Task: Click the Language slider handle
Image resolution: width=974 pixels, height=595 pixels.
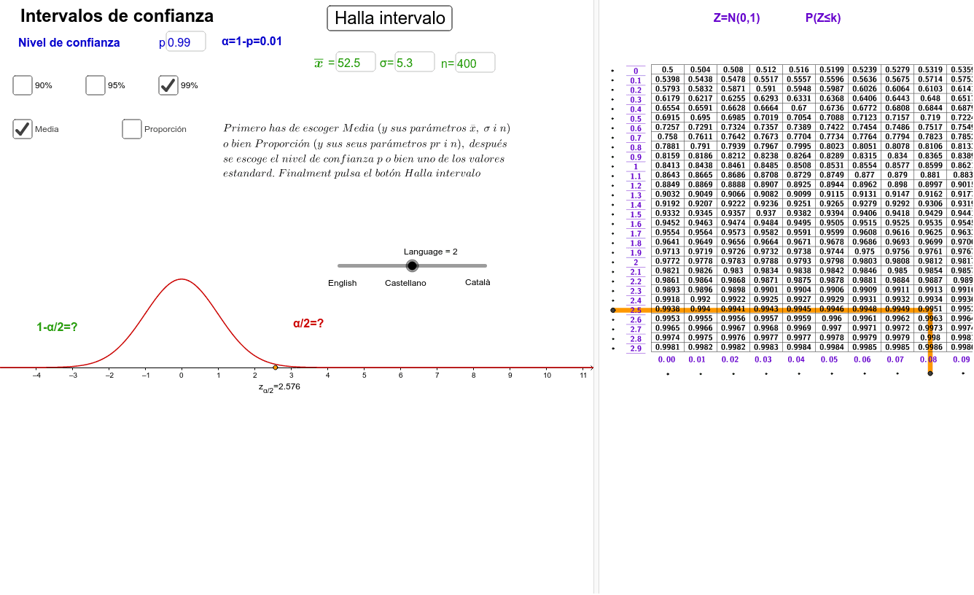Action: [x=413, y=266]
